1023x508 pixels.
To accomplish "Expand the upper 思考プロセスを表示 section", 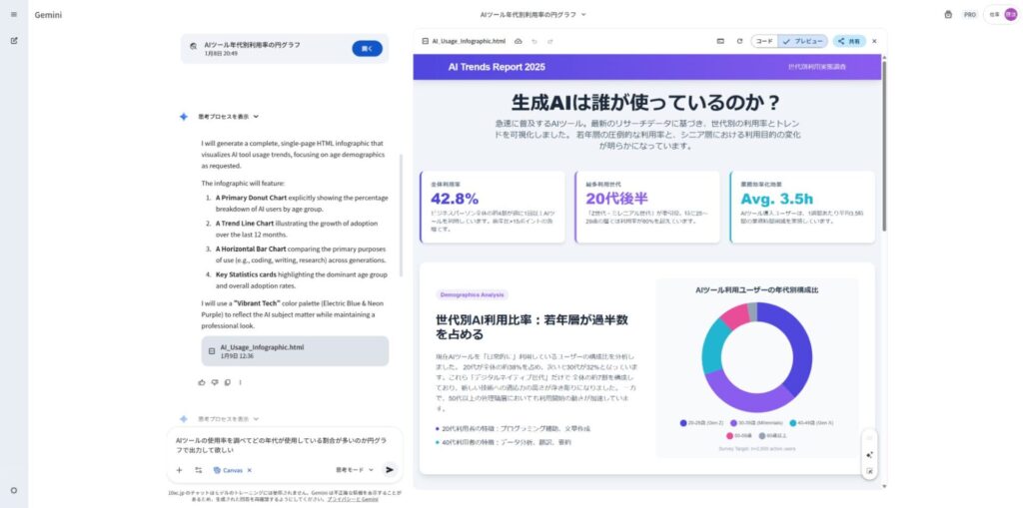I will pyautogui.click(x=229, y=117).
